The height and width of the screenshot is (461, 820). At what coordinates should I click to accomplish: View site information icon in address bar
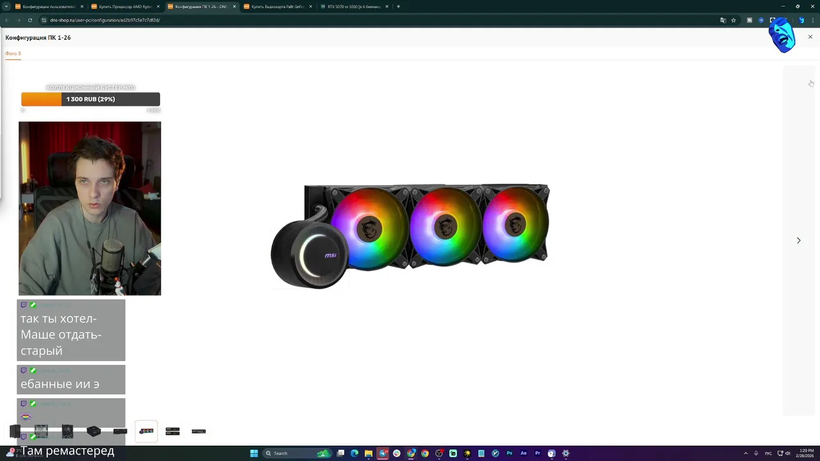(44, 20)
